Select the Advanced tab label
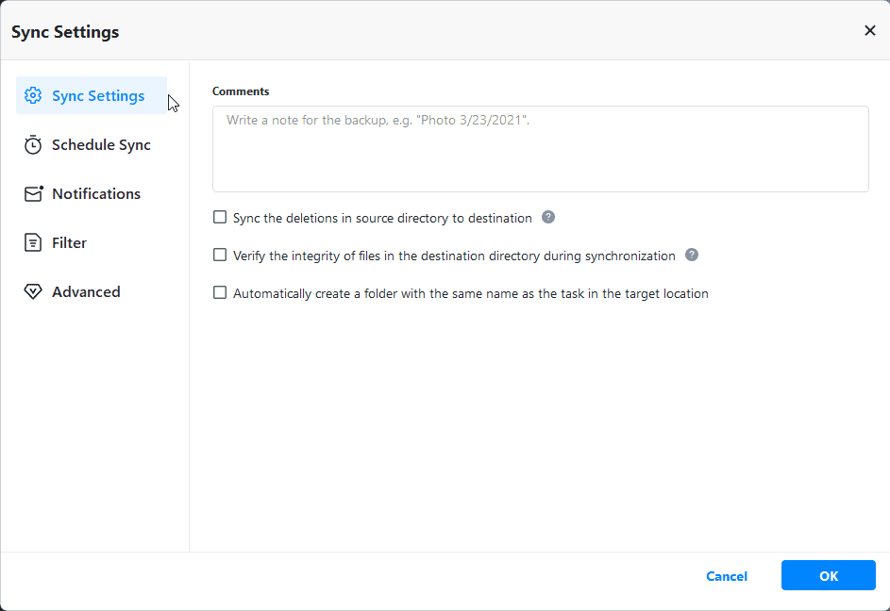Screen dimensions: 890x611 click(x=86, y=292)
